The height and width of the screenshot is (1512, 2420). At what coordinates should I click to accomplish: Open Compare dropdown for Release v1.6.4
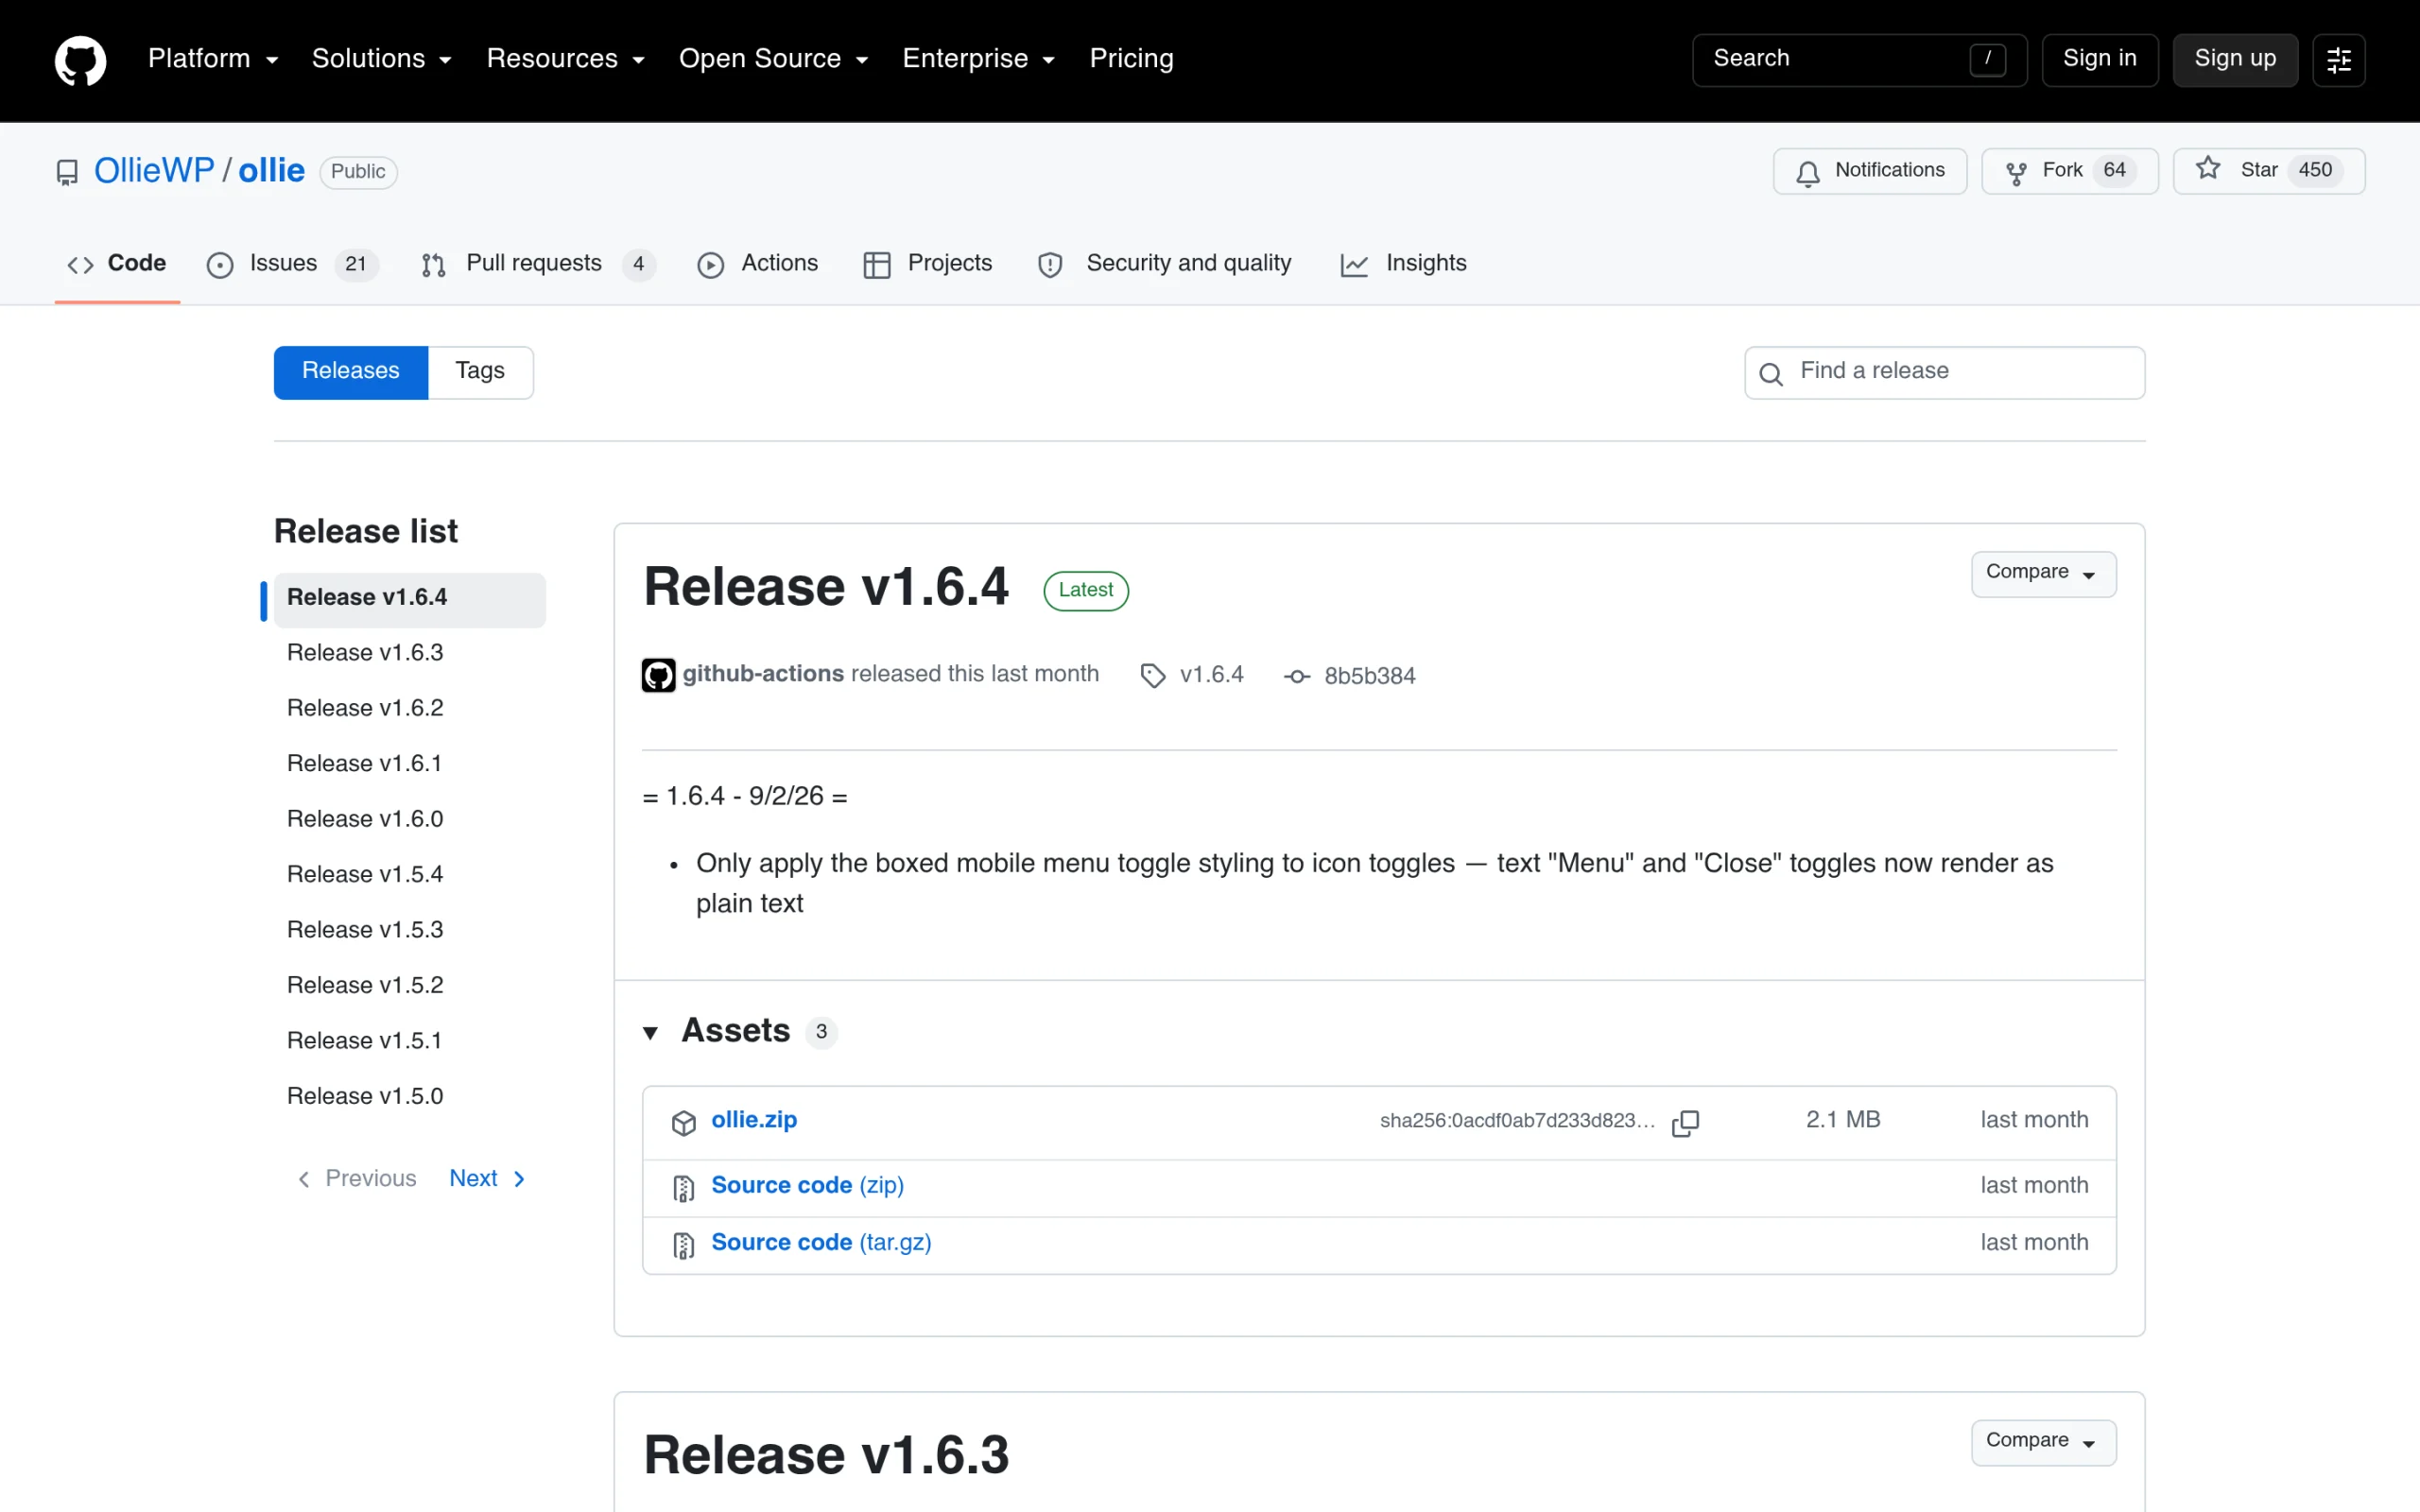click(x=2043, y=573)
